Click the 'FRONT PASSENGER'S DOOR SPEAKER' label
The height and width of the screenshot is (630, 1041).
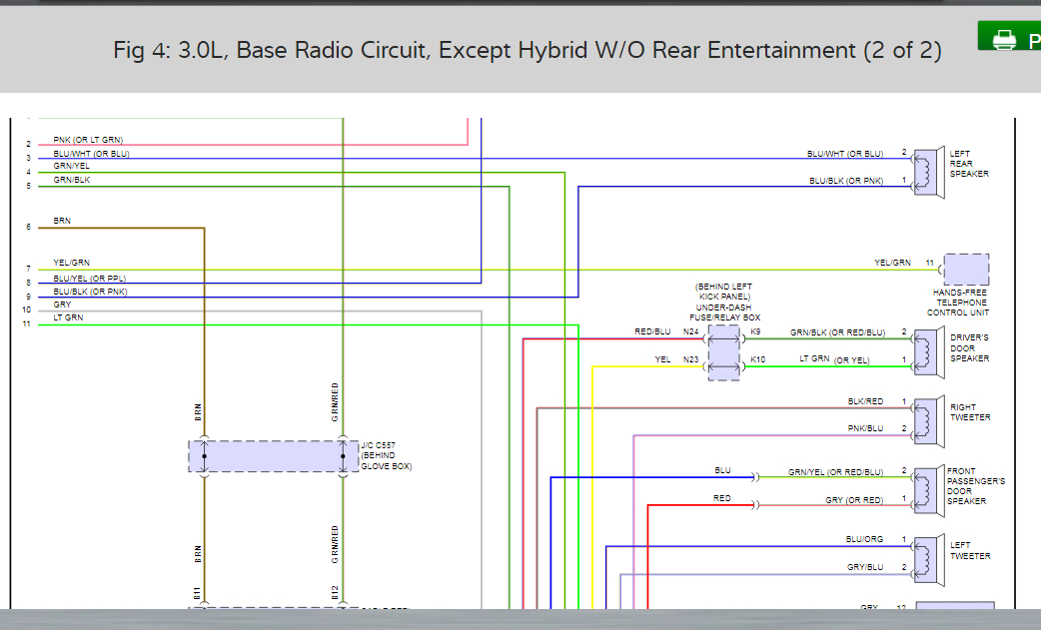tap(975, 486)
